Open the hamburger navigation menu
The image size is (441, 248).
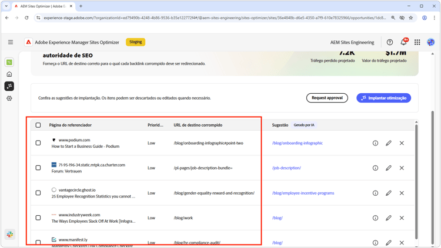click(11, 42)
